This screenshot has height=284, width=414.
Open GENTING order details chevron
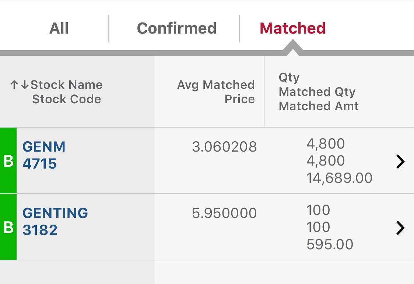pyautogui.click(x=400, y=228)
